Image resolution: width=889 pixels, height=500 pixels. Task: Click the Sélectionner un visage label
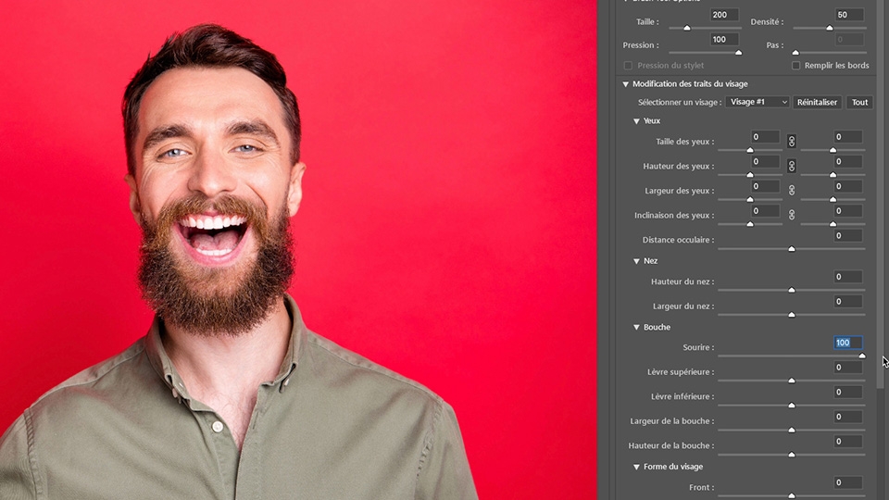point(679,103)
